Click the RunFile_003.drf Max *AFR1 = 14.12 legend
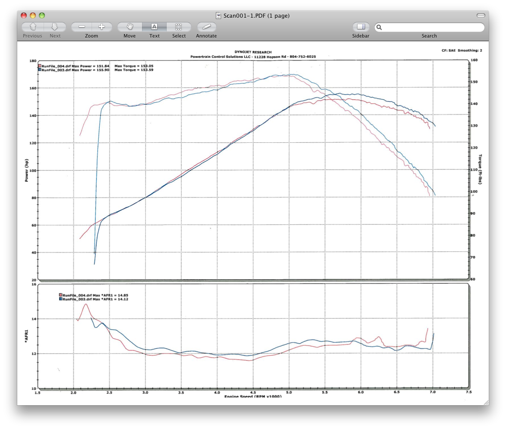The height and width of the screenshot is (429, 506). (95, 300)
